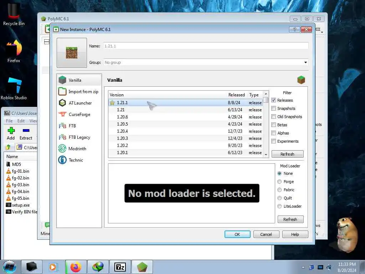The image size is (365, 274).
Task: Sort versions by the Type column header
Action: point(255,95)
